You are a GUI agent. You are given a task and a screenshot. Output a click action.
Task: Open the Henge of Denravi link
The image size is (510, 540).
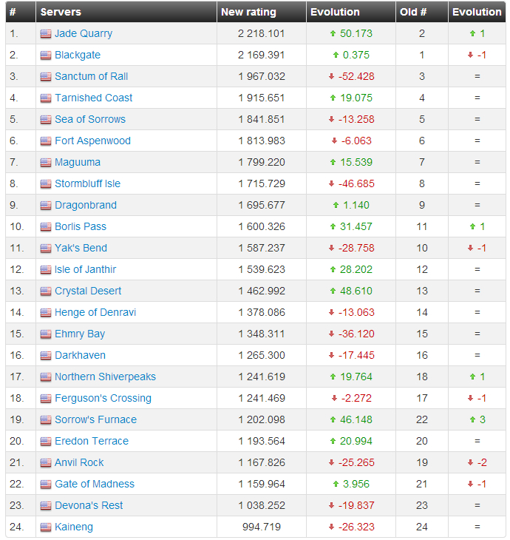tap(95, 312)
